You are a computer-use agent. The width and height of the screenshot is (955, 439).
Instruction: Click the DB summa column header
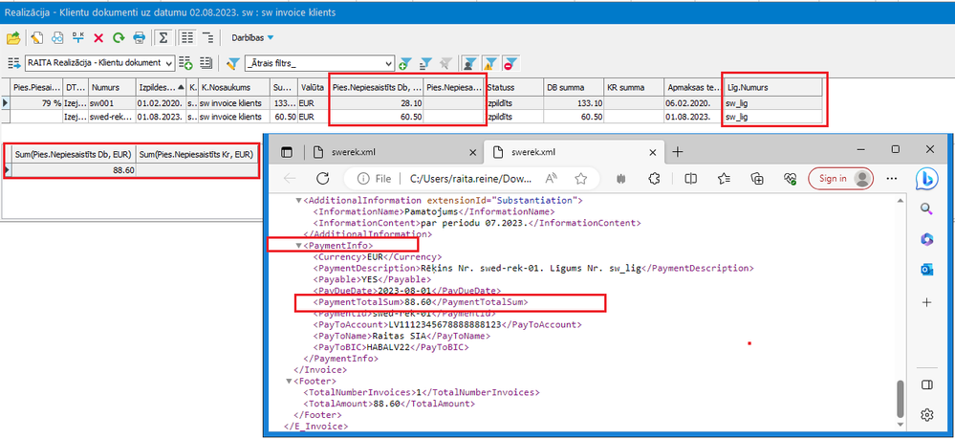(574, 88)
